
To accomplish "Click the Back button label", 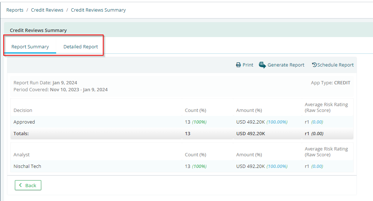I will coord(31,185).
